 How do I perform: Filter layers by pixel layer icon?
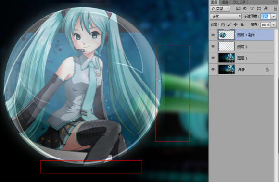pos(238,8)
